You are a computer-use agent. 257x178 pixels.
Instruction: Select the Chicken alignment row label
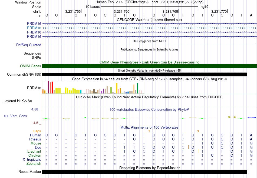tap(35, 155)
